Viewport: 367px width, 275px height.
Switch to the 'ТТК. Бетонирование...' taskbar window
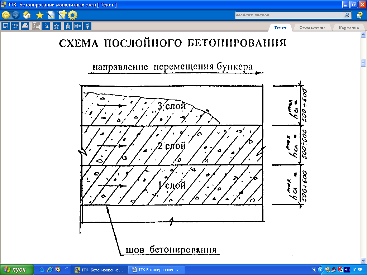coord(99,270)
